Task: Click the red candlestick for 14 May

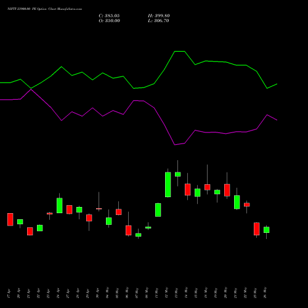Action: pyautogui.click(x=188, y=190)
